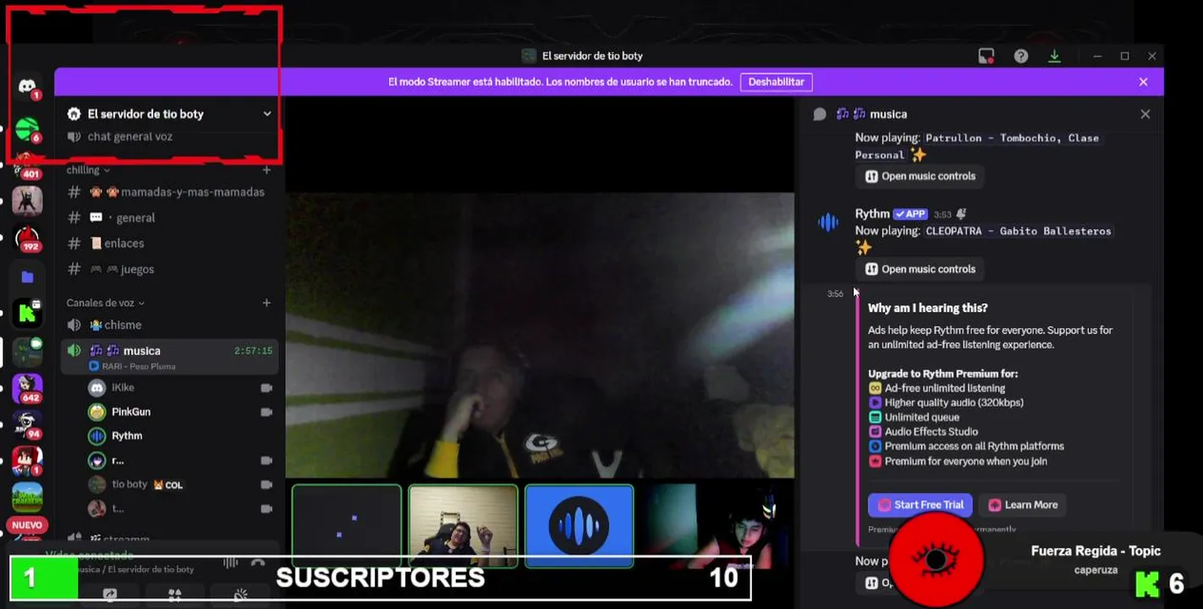Open the Crafters green landscape server icon

click(27, 497)
